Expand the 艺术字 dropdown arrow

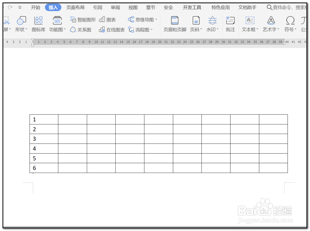pos(278,29)
